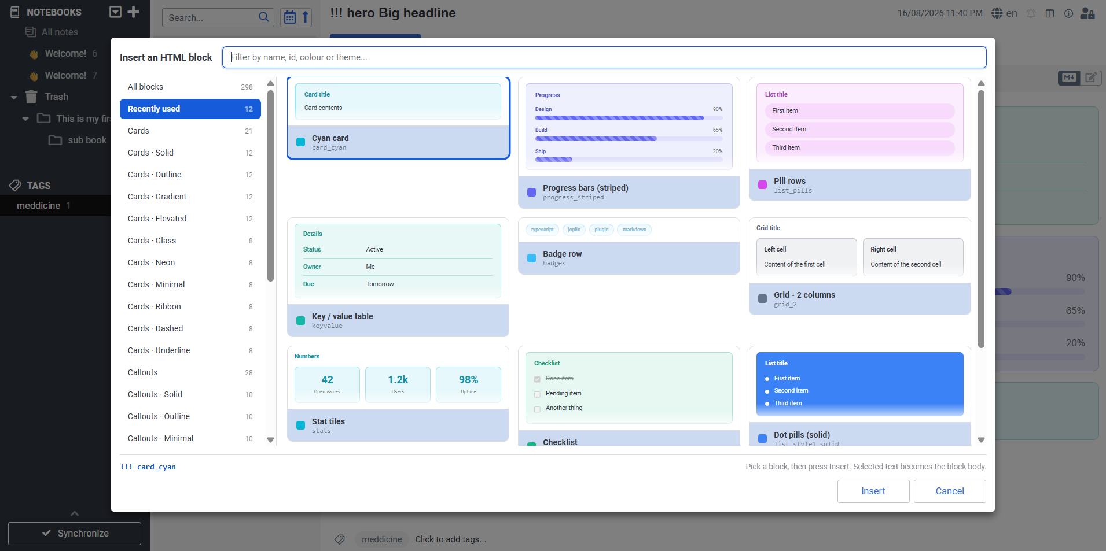Screen dimensions: 1106x551
Task: Open the note info icon
Action: 1068,13
